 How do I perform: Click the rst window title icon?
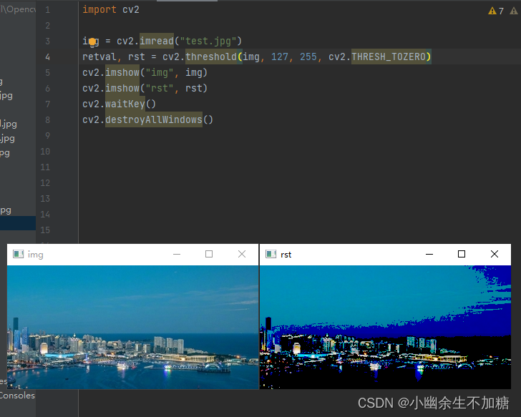click(x=271, y=255)
